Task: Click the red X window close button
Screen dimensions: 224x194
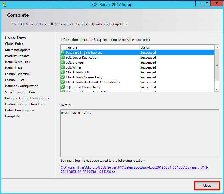Action: 217,3
